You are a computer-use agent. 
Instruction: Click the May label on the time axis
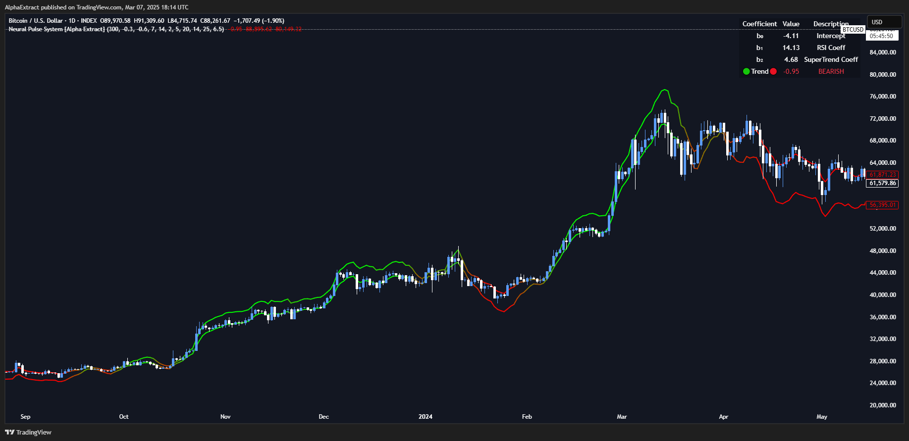pos(822,417)
